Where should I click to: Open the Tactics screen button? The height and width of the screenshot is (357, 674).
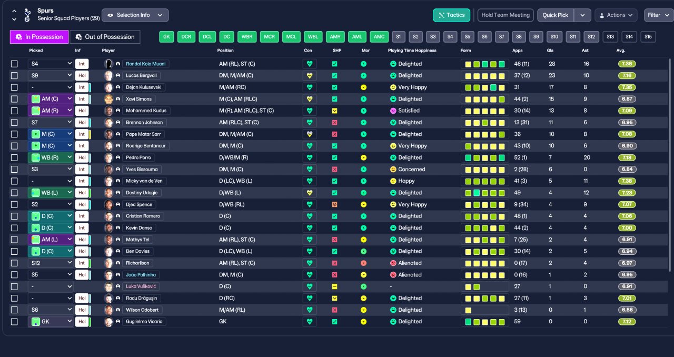click(451, 15)
